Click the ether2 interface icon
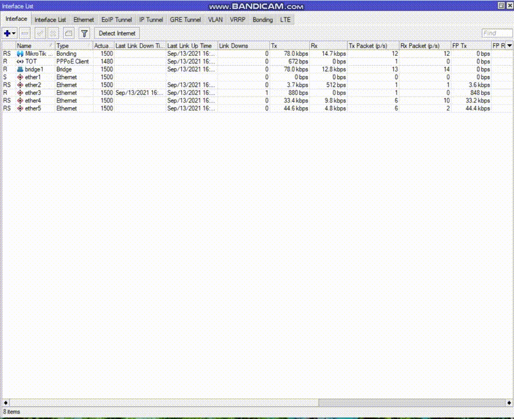The image size is (514, 419). pos(20,85)
